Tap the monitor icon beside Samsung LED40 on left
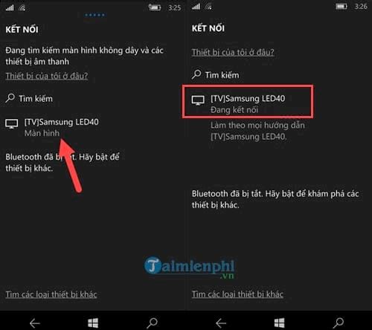This screenshot has width=372, height=330. tap(11, 124)
